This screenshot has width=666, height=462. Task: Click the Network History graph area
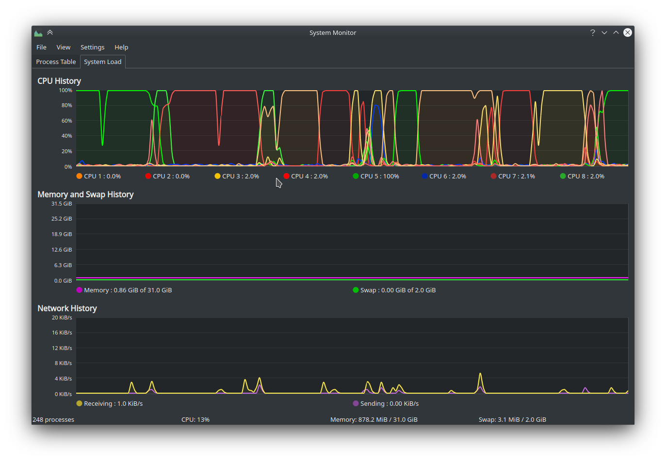(x=352, y=356)
